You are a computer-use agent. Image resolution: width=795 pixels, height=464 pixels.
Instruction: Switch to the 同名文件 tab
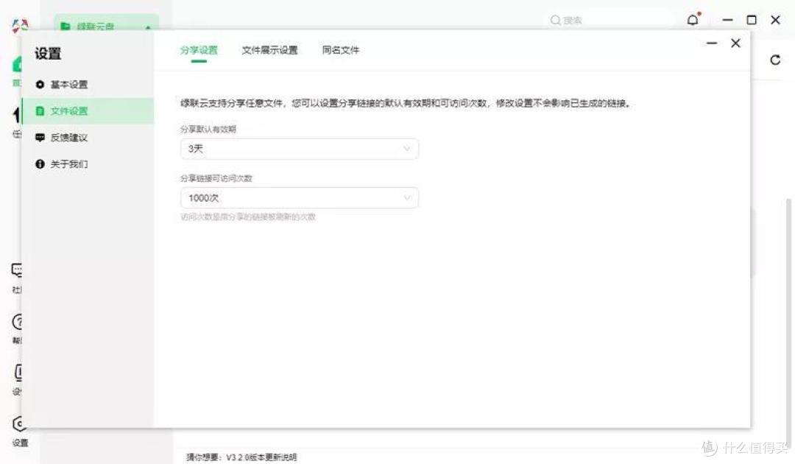341,50
